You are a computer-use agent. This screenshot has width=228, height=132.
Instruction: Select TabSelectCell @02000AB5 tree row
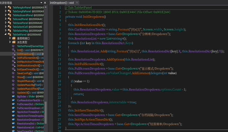pos(27,27)
